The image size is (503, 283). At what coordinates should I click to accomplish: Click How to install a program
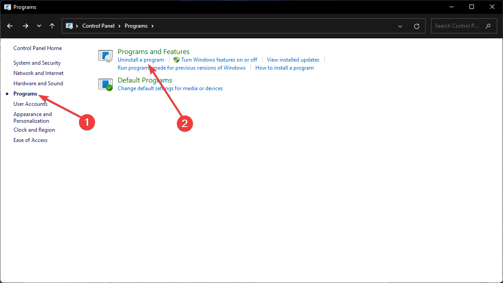tap(284, 68)
